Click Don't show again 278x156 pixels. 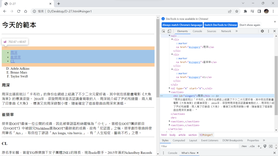coord(250,25)
